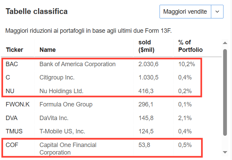Viewport: 232px width, 160px height.
Task: Click the NU ticker
Action: pos(10,91)
